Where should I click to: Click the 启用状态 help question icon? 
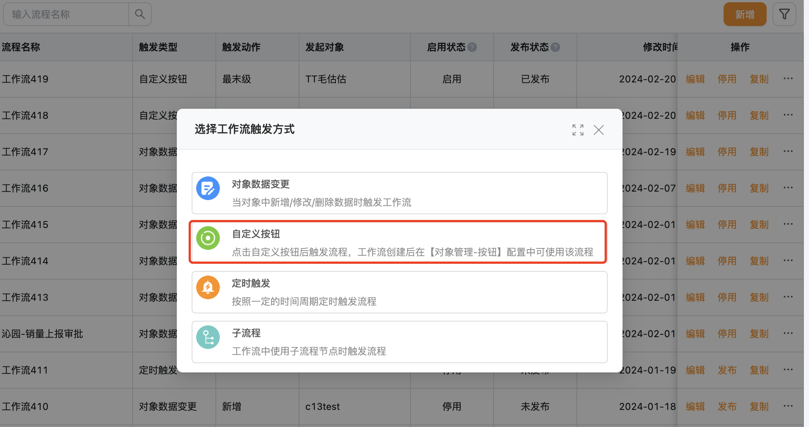tap(472, 47)
